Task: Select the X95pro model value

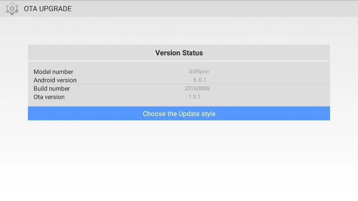Action: point(199,72)
